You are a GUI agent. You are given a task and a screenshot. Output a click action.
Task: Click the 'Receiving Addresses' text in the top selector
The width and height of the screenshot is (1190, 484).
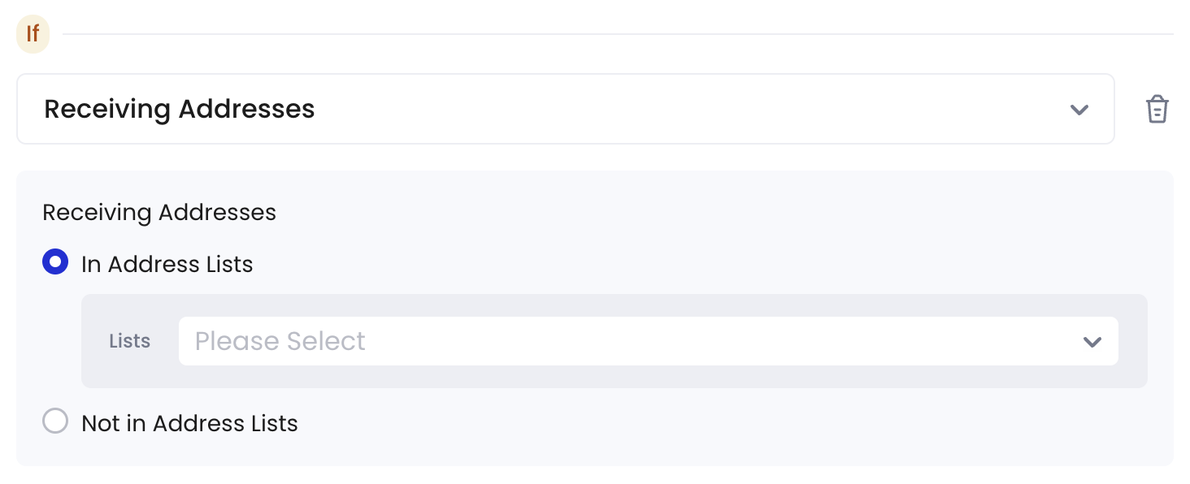(180, 109)
